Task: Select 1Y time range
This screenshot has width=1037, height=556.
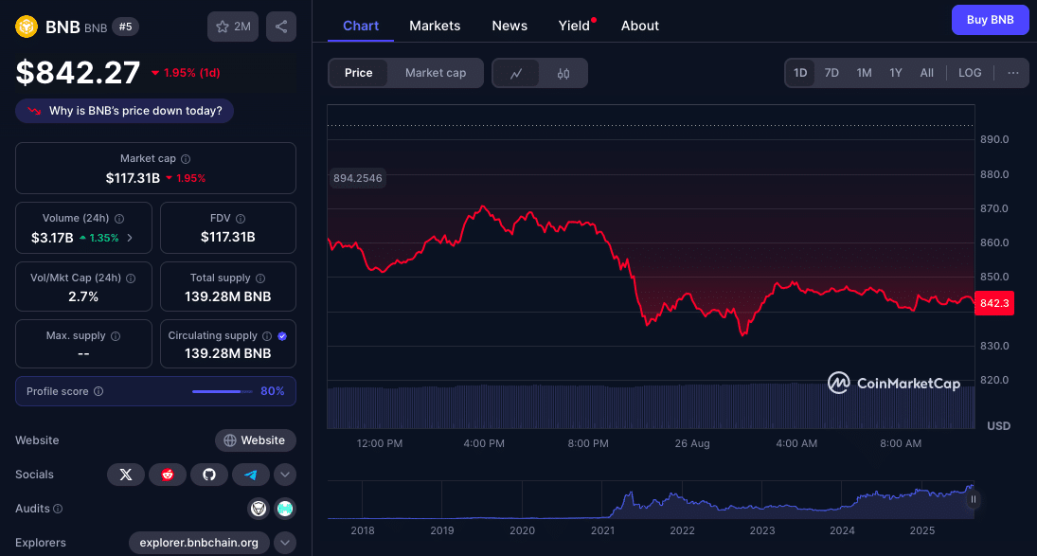Action: [896, 73]
